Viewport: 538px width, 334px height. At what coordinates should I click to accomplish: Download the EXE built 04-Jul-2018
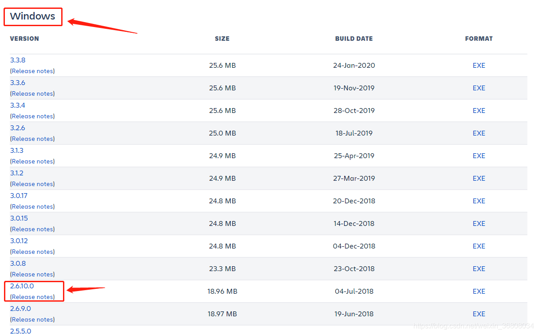coord(479,291)
